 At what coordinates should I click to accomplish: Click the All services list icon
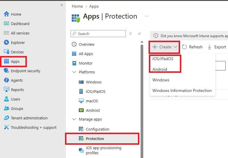click(6, 33)
